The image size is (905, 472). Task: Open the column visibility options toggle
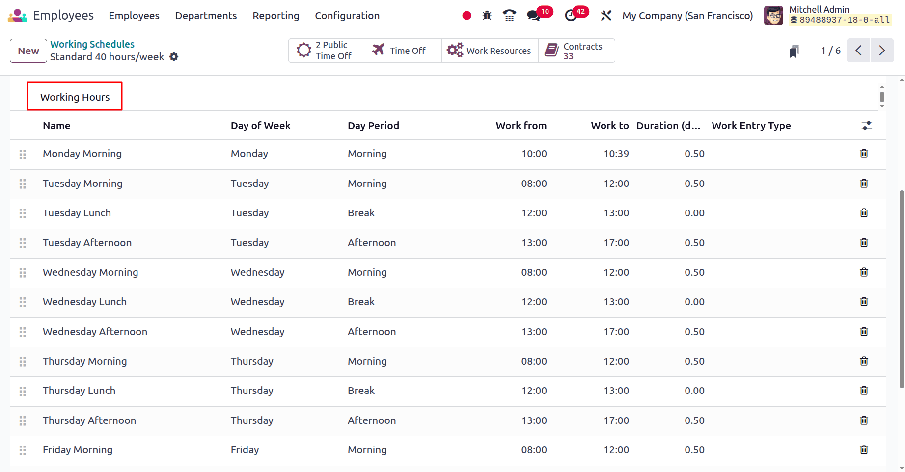click(867, 126)
